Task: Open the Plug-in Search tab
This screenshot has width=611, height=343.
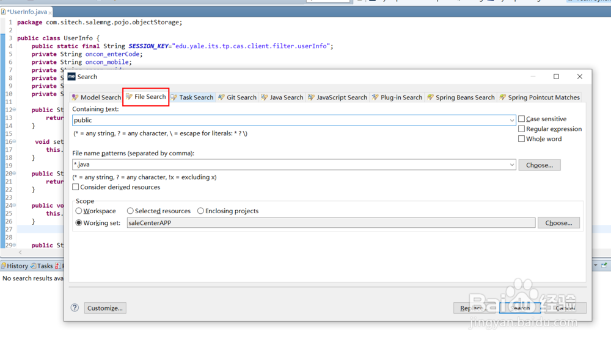Action: coord(397,97)
